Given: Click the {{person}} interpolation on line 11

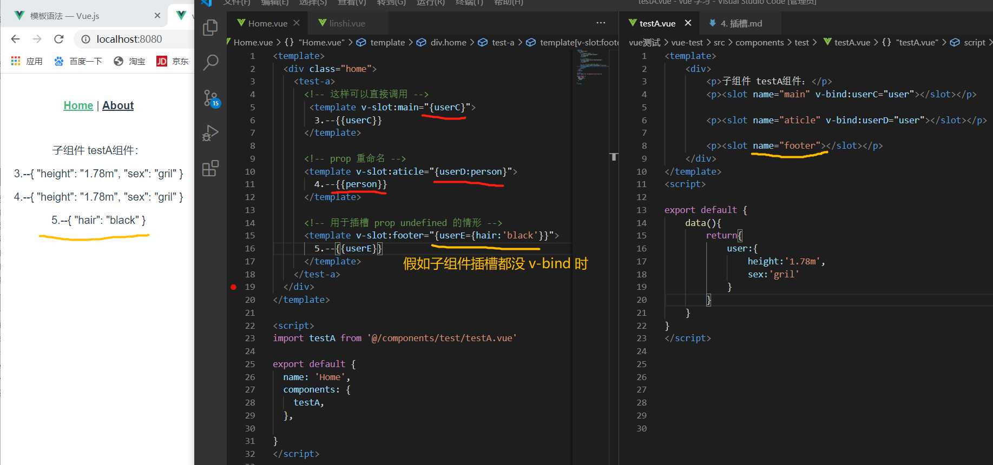Looking at the screenshot, I should pos(361,184).
